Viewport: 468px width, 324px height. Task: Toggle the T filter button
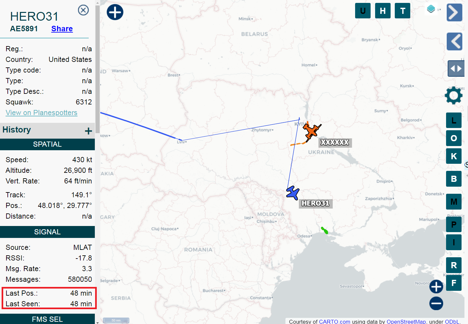point(403,11)
